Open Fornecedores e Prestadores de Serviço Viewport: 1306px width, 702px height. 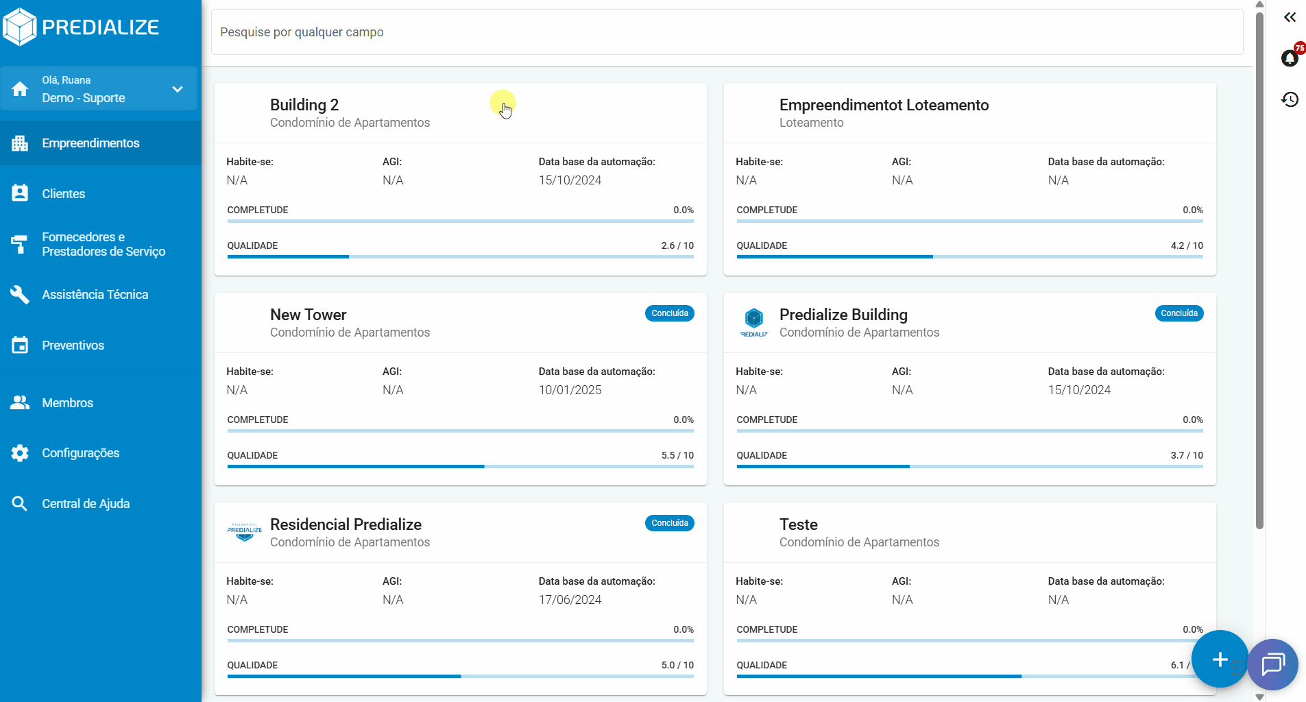coord(103,244)
